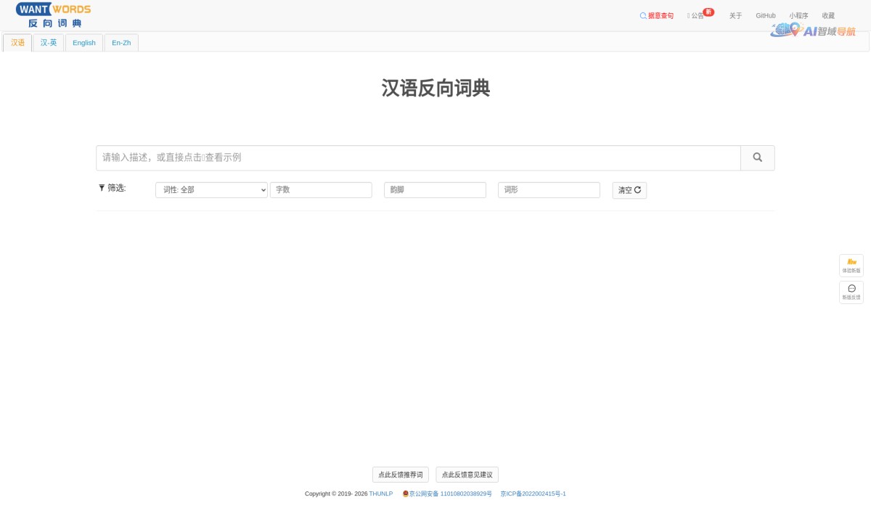Click the 清空 refresh/clear icon
This screenshot has height=508, width=871.
[637, 190]
